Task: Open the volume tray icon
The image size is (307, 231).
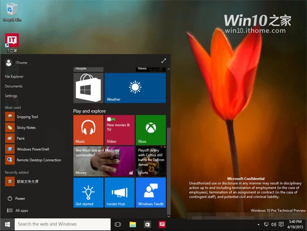Action: click(x=274, y=224)
